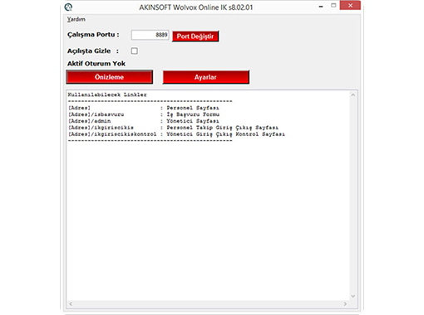This screenshot has height=315, width=424.
Task: Open the Yardım menu
Action: tap(76, 19)
